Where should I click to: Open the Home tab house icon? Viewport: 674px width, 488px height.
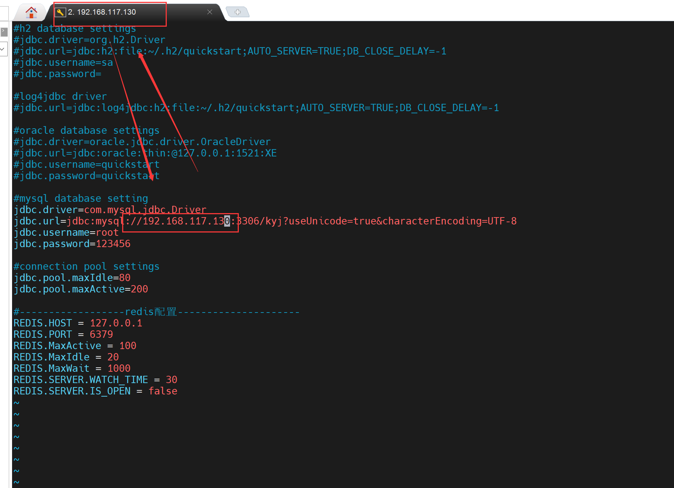[x=31, y=12]
